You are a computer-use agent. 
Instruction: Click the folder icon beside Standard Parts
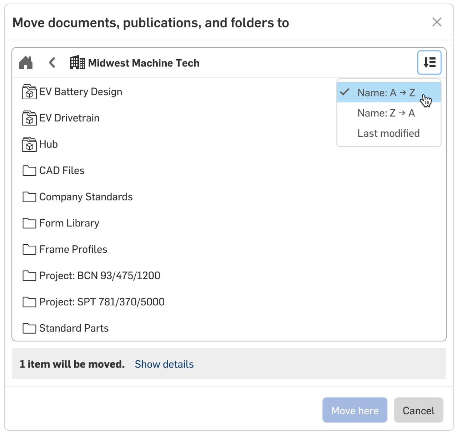pos(29,328)
